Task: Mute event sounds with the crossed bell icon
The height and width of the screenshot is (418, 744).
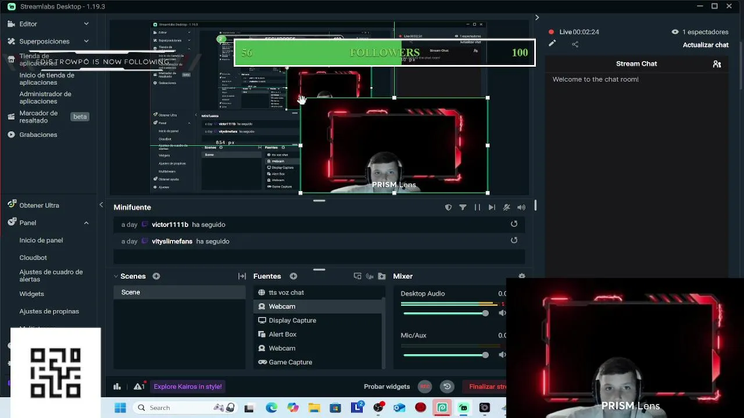Action: 506,207
